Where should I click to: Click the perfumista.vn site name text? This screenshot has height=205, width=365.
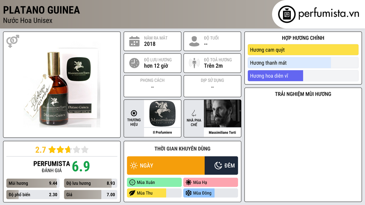(329, 14)
